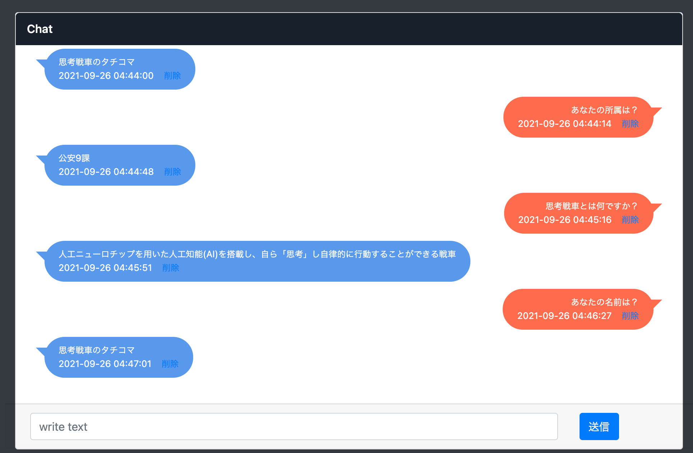Screen dimensions: 693x453
Task: Delete the 04:45:51 long AI description message
Action: pyautogui.click(x=171, y=268)
